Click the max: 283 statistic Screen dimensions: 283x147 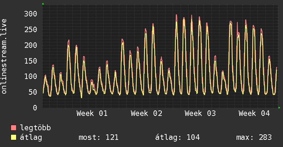coord(254,137)
